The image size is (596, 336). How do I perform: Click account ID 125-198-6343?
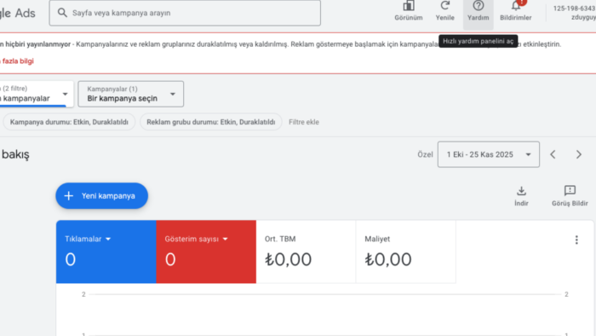[x=574, y=9]
